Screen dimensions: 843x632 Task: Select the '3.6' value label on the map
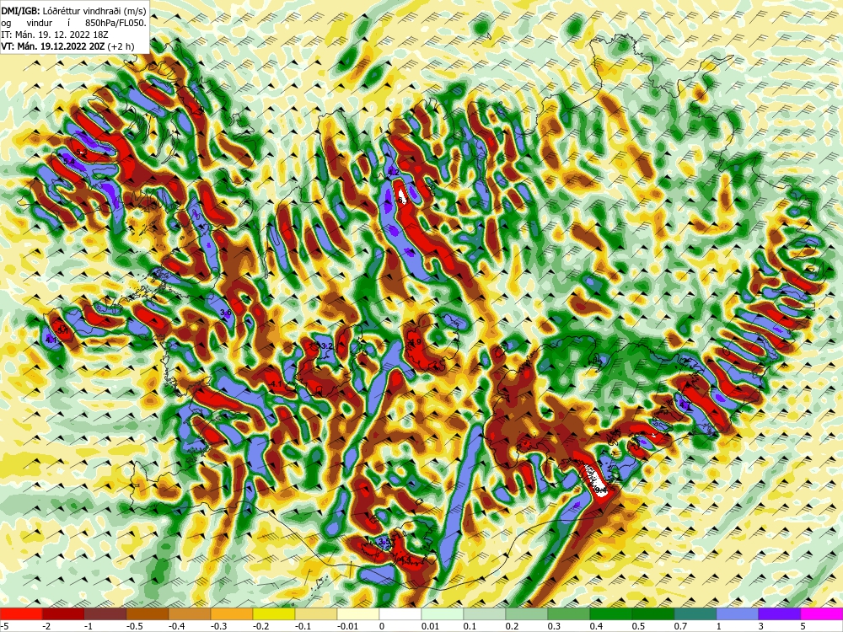click(226, 313)
